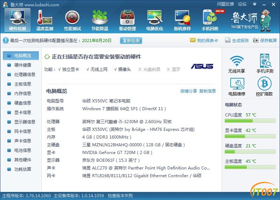
Task: Click the ASUS brand logo
Action: click(x=202, y=66)
